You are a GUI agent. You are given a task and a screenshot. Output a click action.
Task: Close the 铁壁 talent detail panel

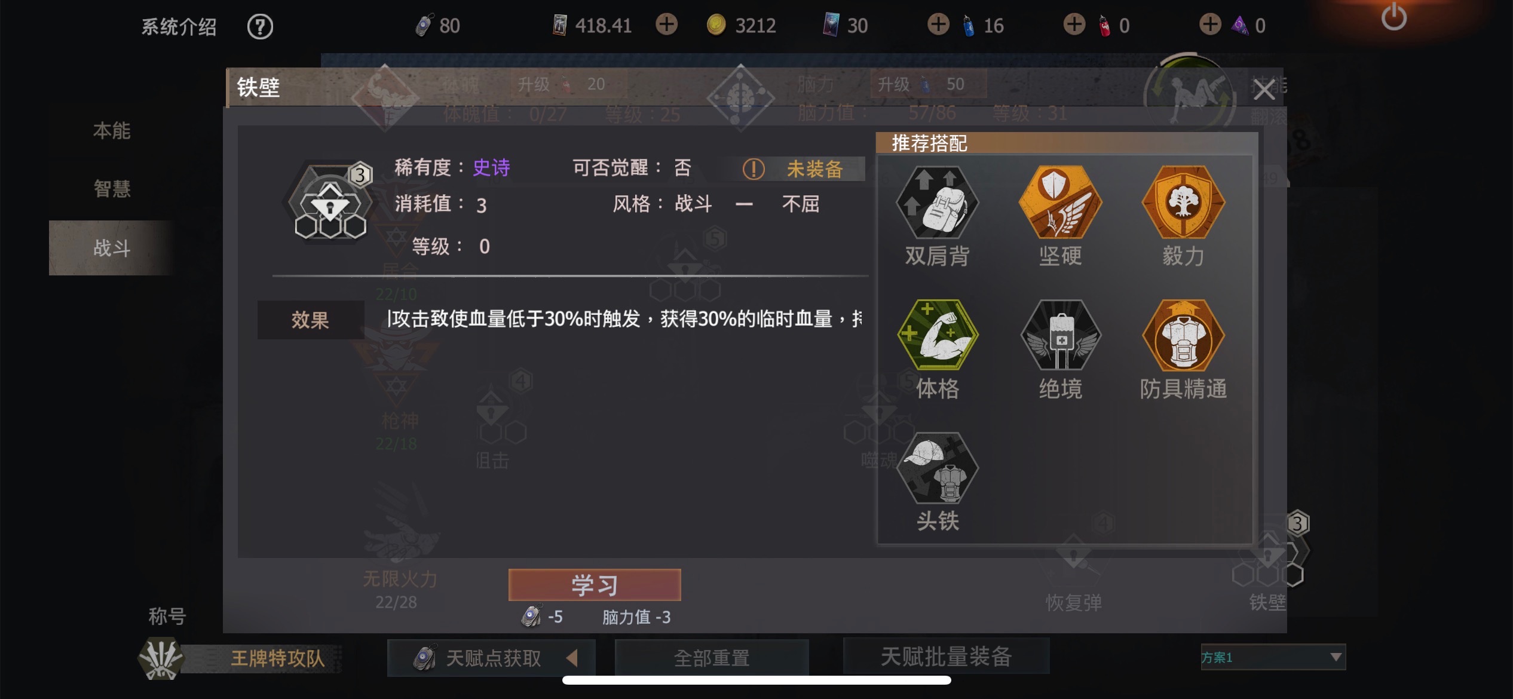point(1264,90)
